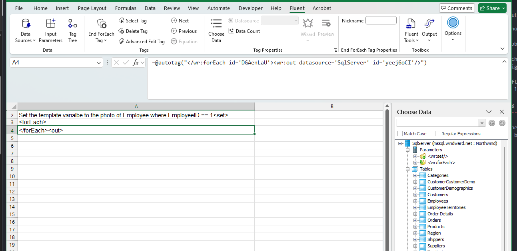Click the Share button

492,8
